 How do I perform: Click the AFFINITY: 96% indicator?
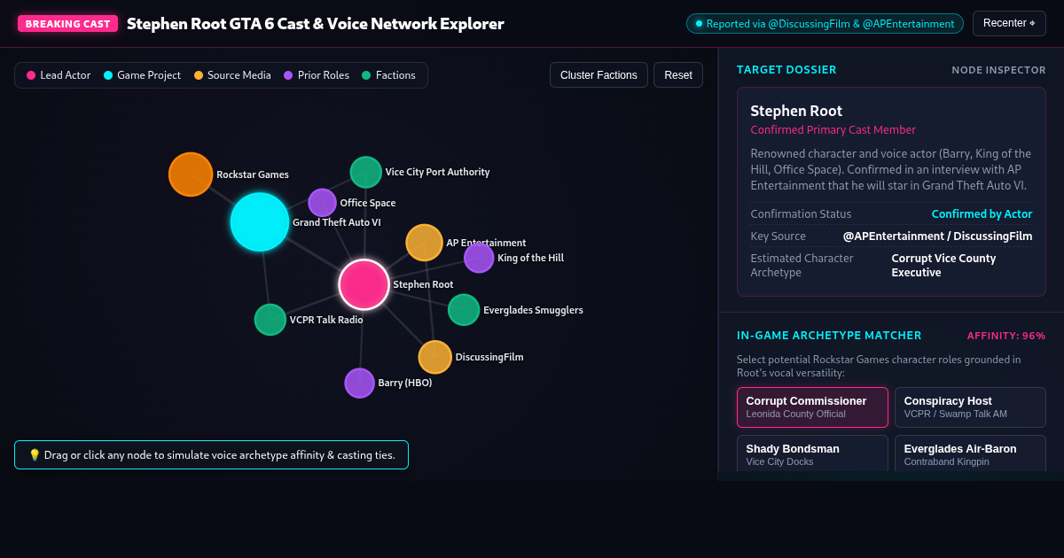(1006, 336)
